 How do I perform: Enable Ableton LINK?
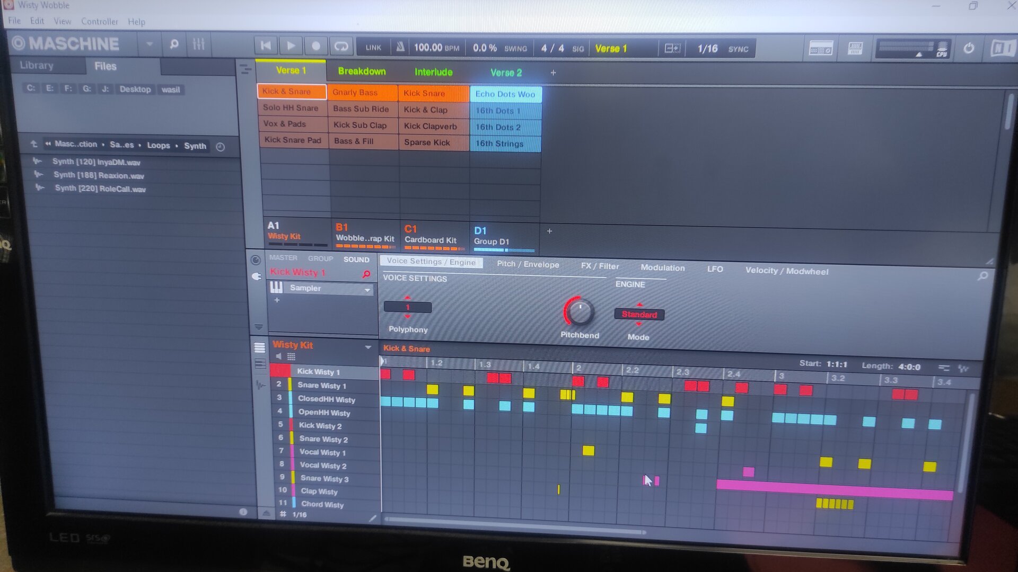(x=373, y=47)
